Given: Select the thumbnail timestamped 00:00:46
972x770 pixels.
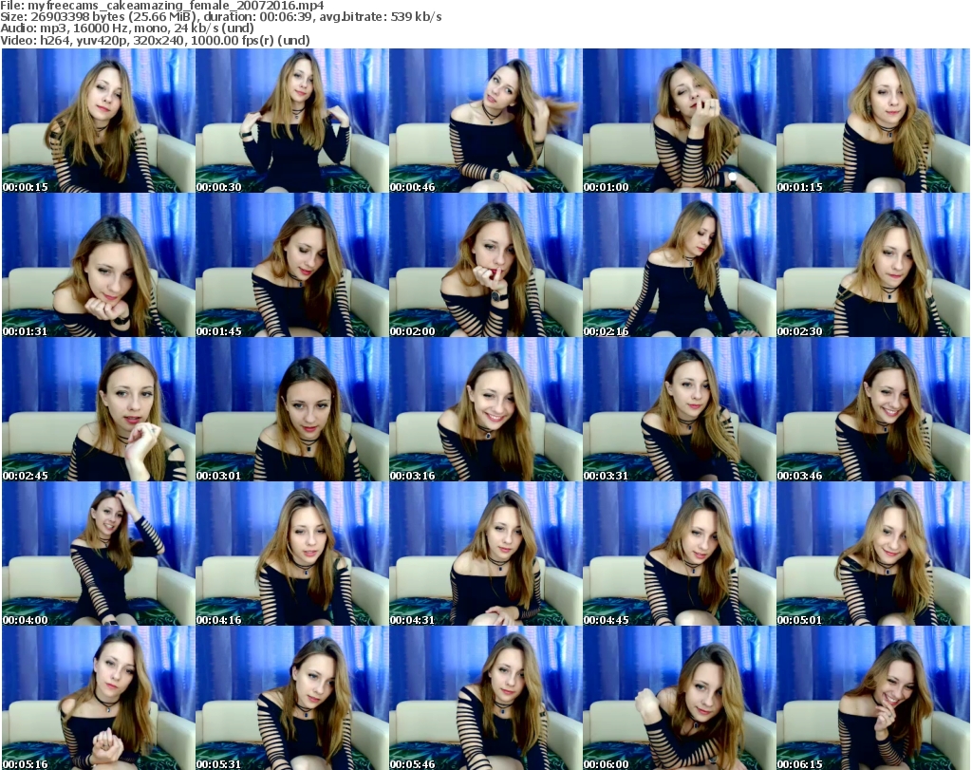Looking at the screenshot, I should coord(485,121).
